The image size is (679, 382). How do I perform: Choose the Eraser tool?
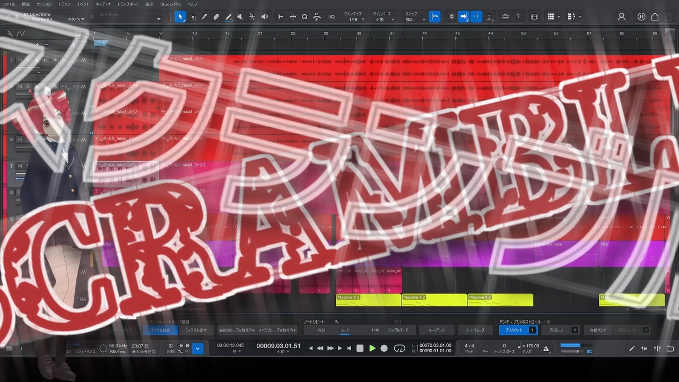pyautogui.click(x=216, y=17)
